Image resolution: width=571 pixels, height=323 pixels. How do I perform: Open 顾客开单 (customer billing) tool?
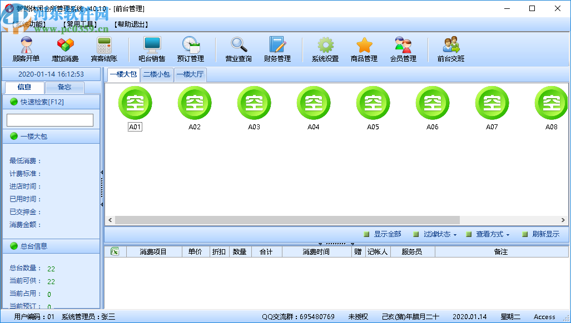pyautogui.click(x=26, y=49)
